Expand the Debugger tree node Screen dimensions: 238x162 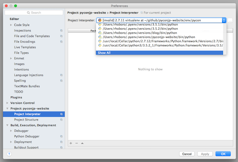11,131
